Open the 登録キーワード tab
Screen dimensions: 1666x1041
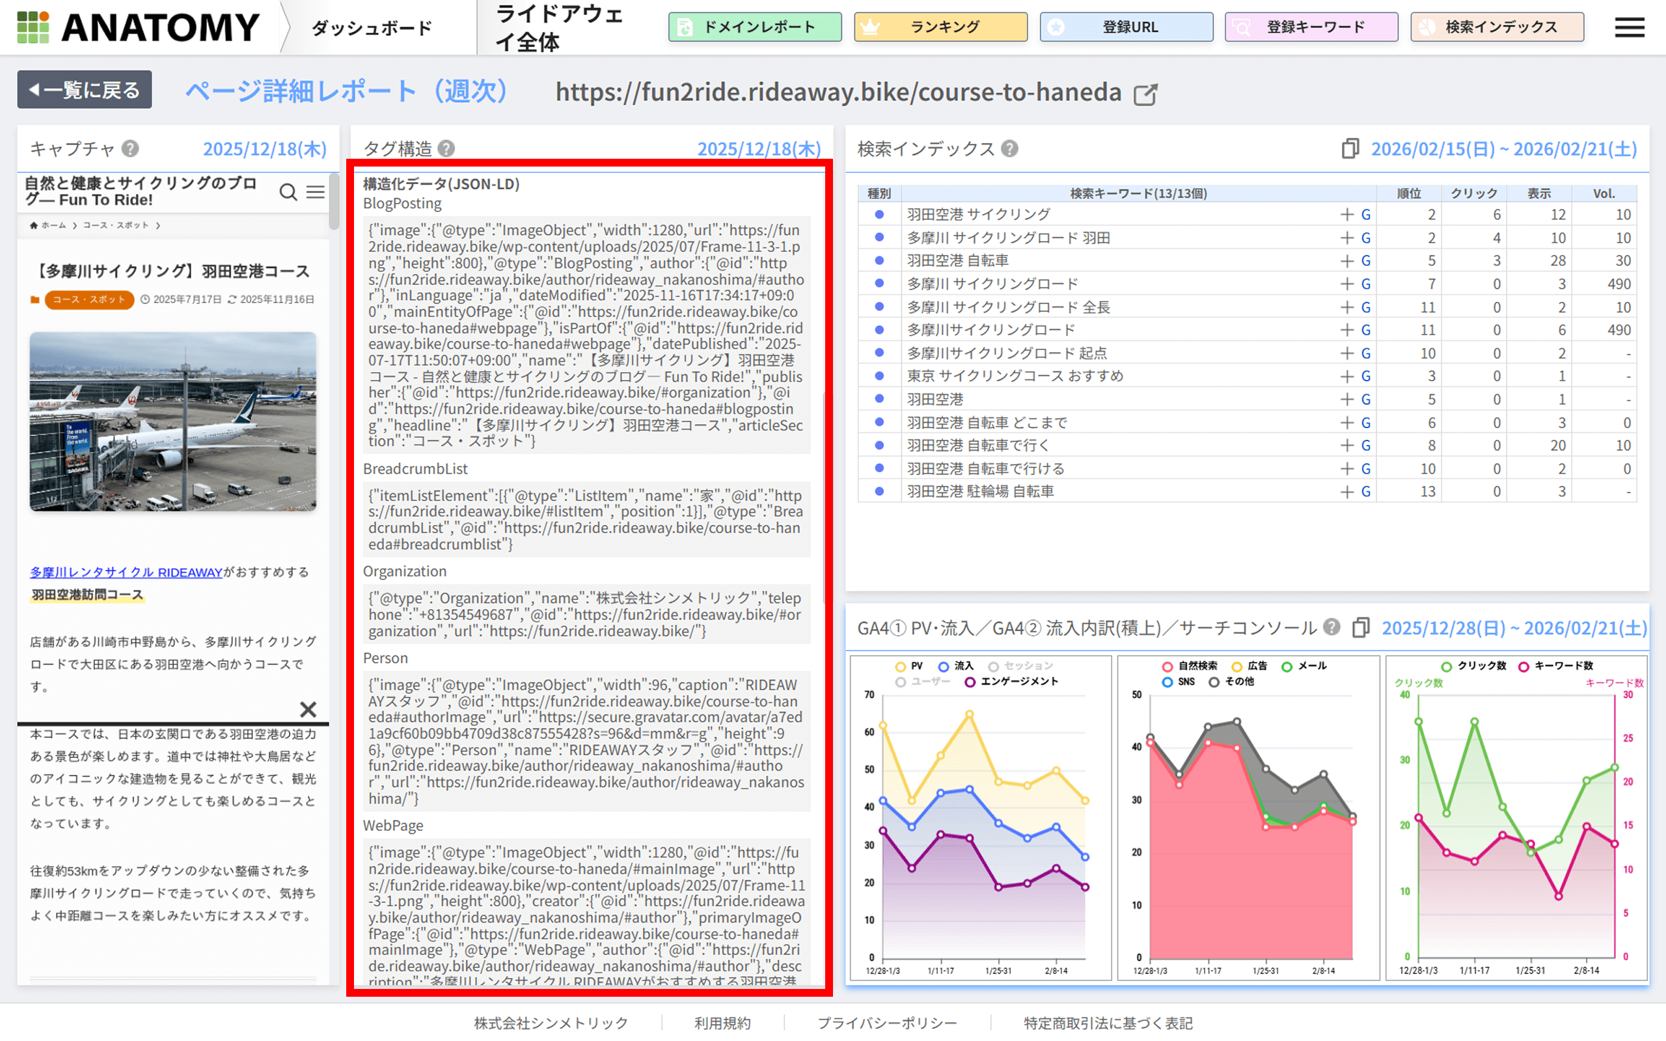point(1311,27)
